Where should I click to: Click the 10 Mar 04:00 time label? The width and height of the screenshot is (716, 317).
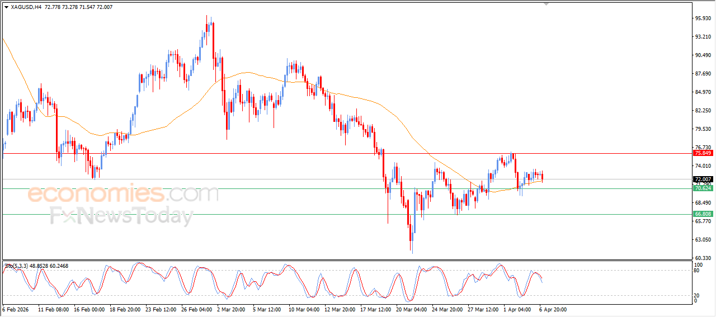click(x=304, y=309)
